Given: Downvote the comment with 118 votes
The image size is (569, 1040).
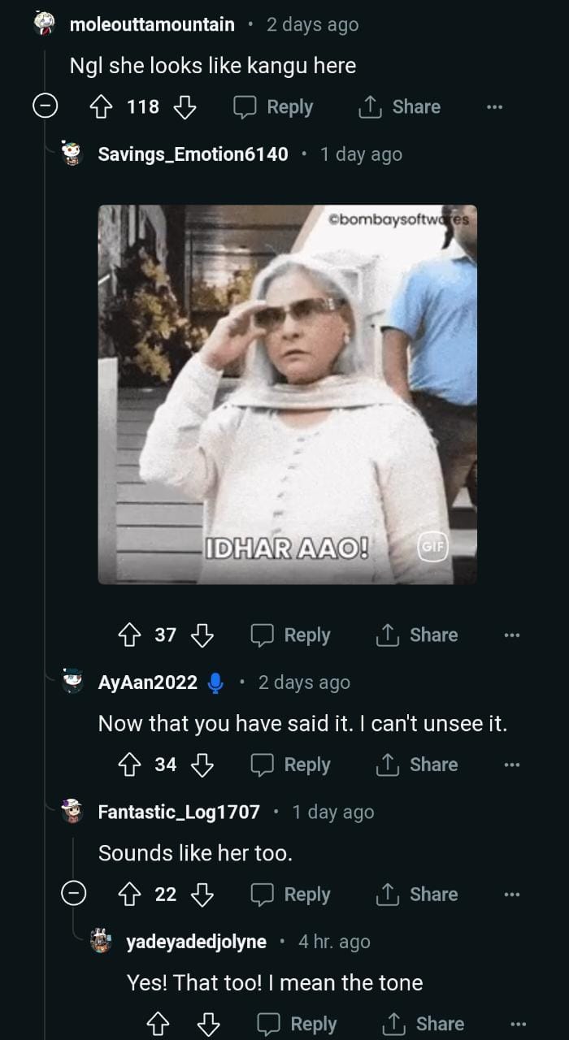Looking at the screenshot, I should click(185, 107).
